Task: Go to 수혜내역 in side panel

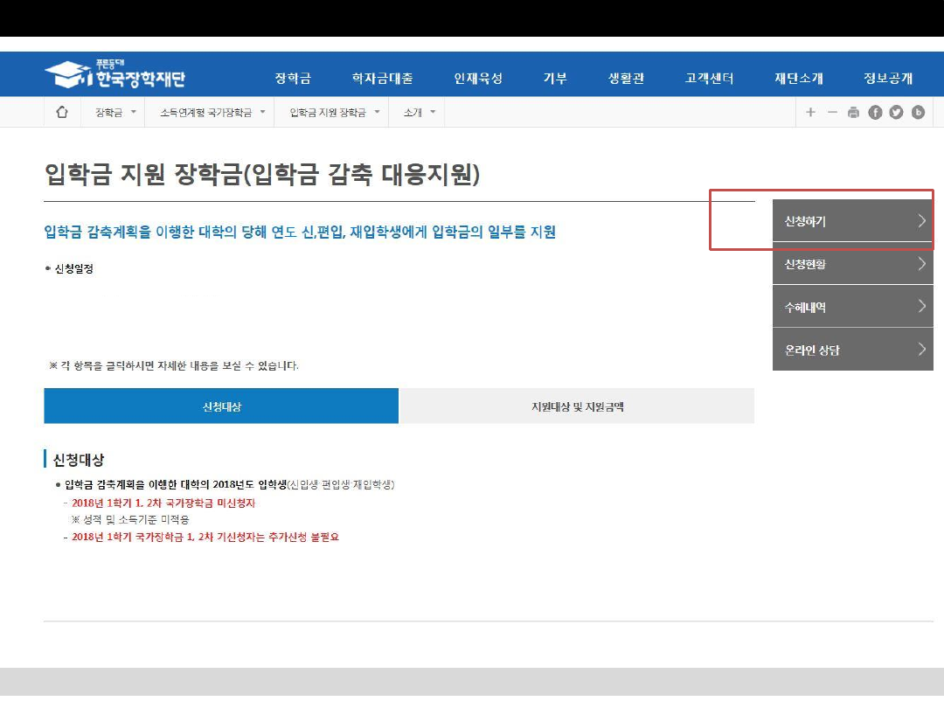Action: [x=852, y=307]
